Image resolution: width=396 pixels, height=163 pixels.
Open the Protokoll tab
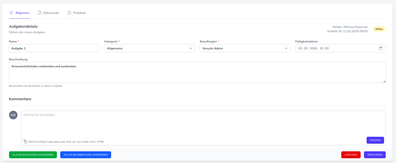click(x=77, y=13)
